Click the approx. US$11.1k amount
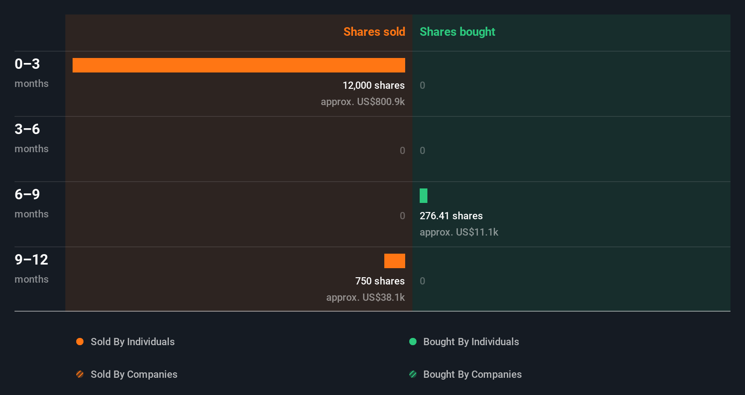 point(459,232)
